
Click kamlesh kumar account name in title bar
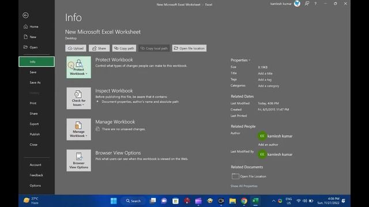pyautogui.click(x=281, y=4)
